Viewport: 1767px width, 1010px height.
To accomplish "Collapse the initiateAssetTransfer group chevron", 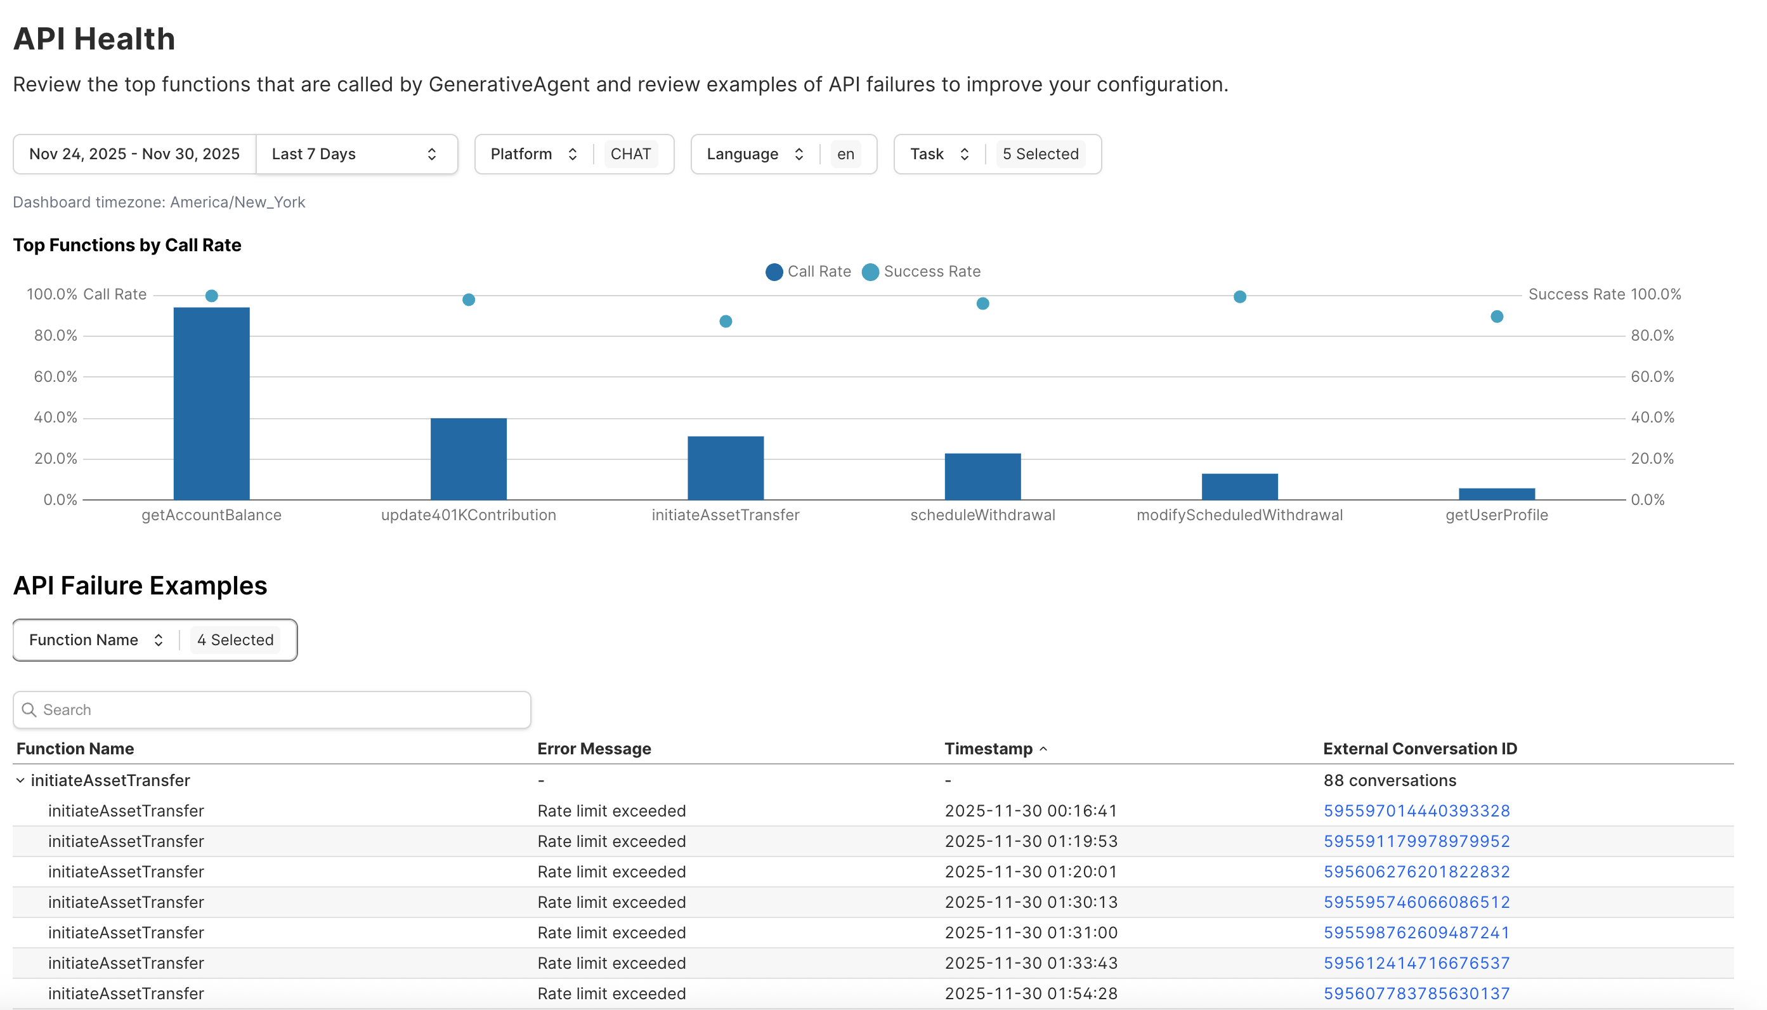I will (x=20, y=780).
